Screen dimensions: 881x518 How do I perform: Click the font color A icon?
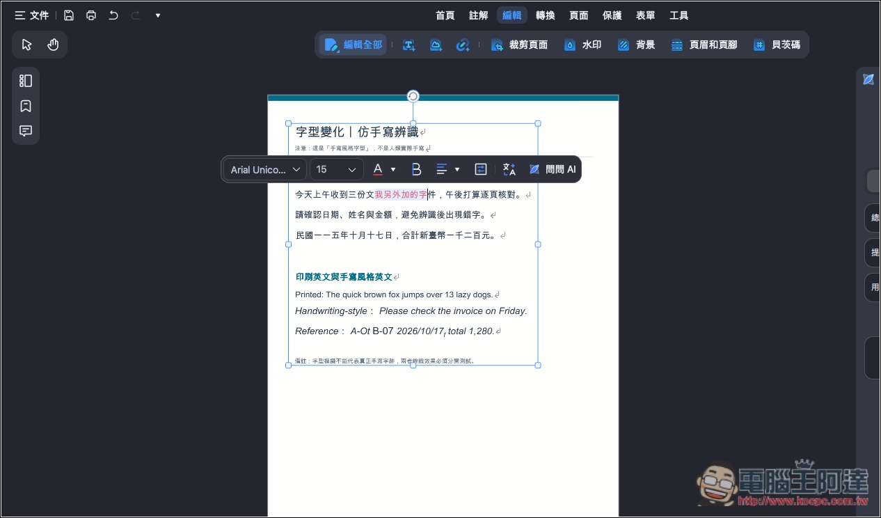click(378, 169)
